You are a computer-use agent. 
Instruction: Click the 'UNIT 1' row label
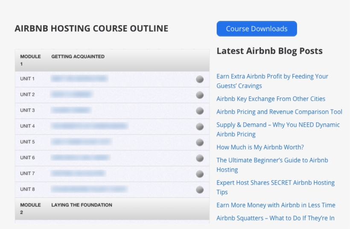tap(27, 79)
